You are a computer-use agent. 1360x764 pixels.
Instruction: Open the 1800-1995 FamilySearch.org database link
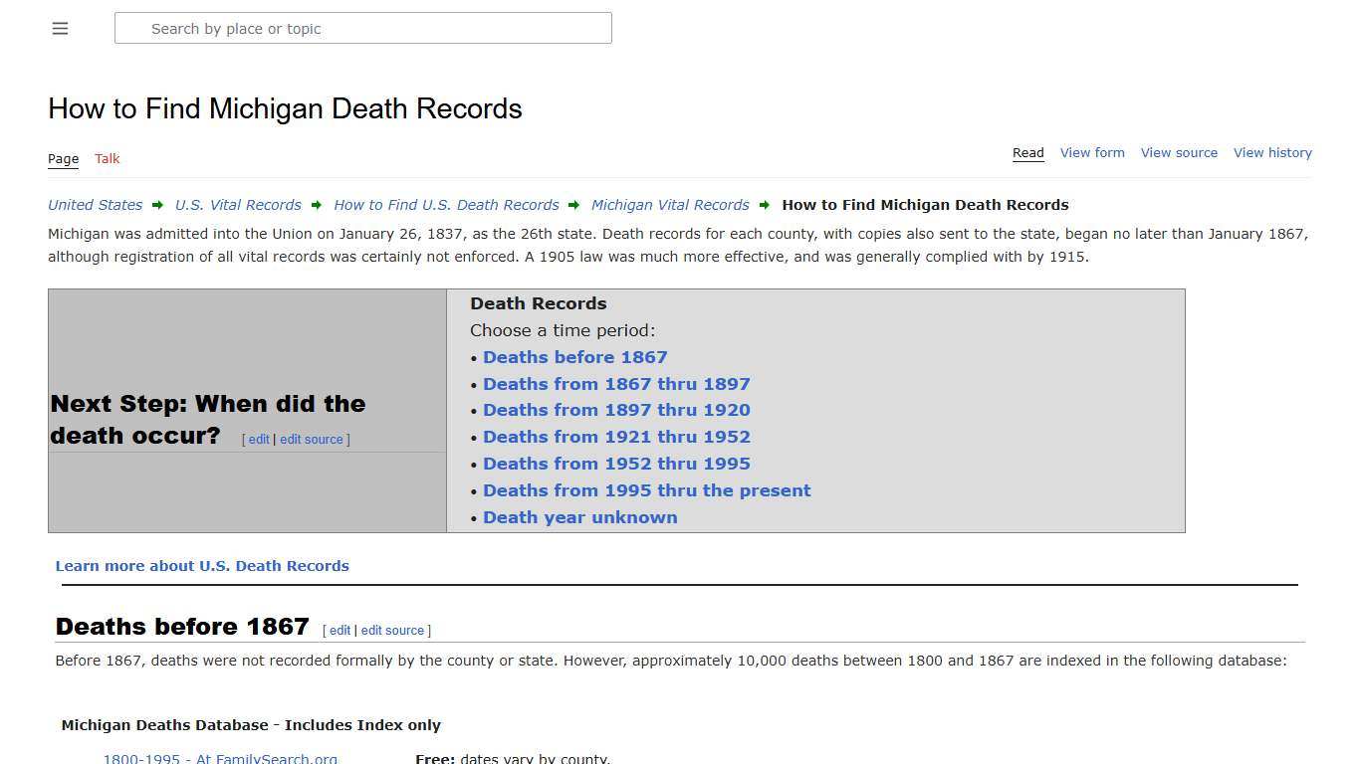(x=220, y=757)
